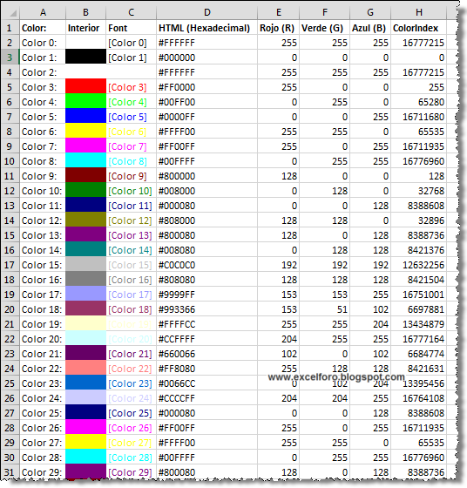This screenshot has width=467, height=488.
Task: Select the 'Azul (B)' header cell
Action: (x=370, y=28)
